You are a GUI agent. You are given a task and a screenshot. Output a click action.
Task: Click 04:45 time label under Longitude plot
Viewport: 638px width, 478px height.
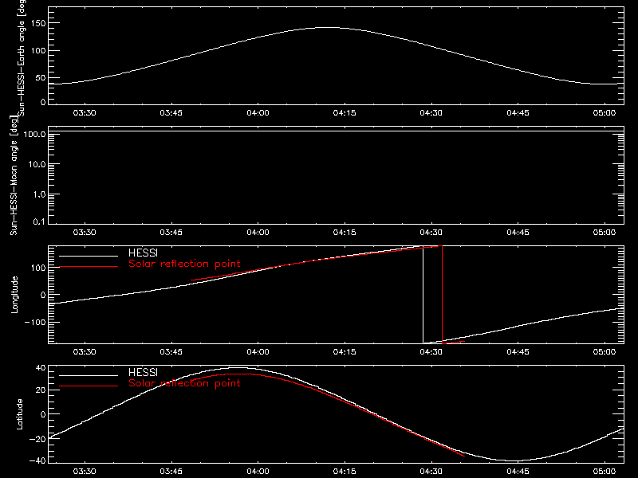click(x=518, y=351)
